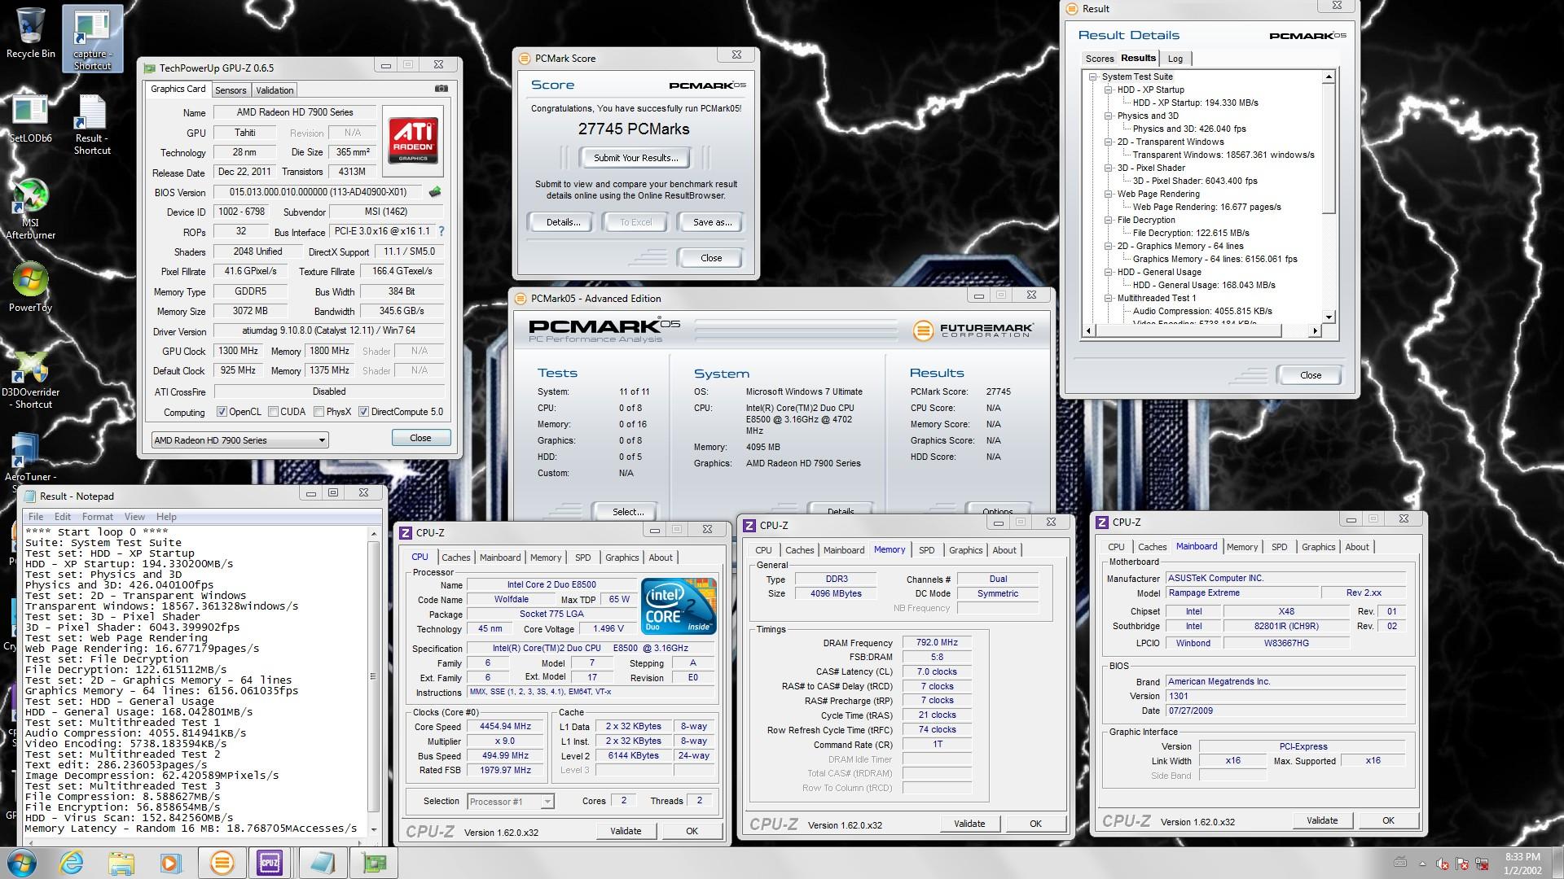Open the SPD tab in the CPU-Z Memory window
The height and width of the screenshot is (879, 1564).
coord(926,550)
